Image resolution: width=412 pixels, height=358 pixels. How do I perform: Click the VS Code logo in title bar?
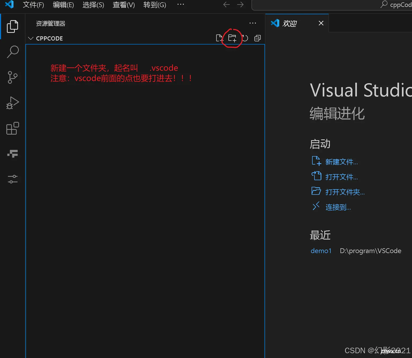(10, 5)
